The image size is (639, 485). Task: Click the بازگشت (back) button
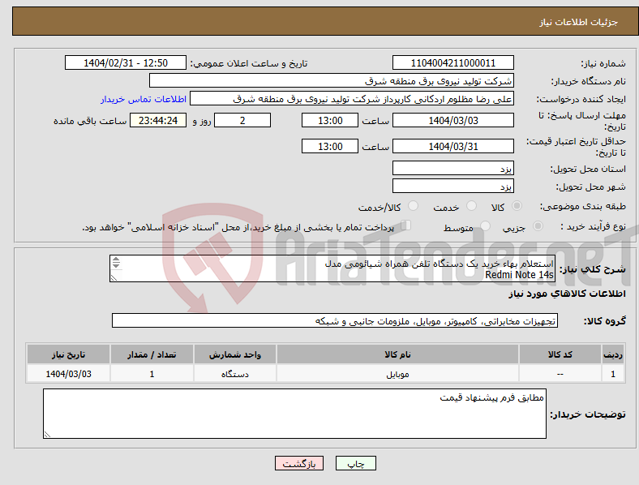point(299,463)
